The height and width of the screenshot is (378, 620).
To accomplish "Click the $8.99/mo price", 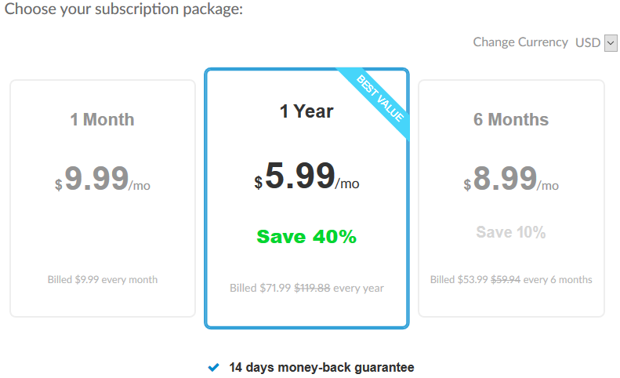I will pos(511,179).
